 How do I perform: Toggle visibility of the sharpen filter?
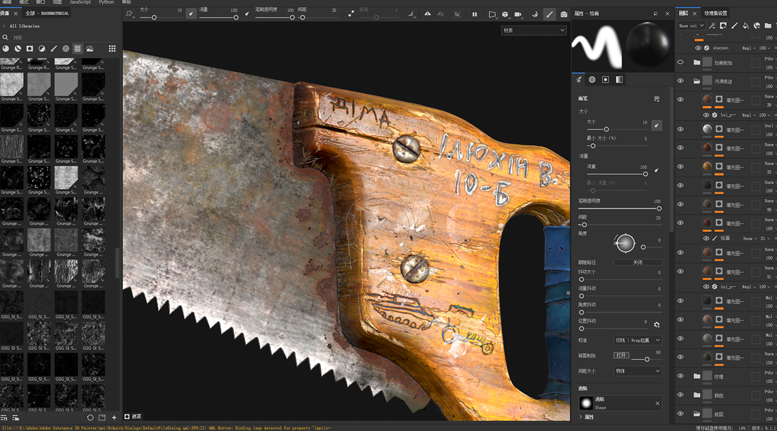coord(698,48)
